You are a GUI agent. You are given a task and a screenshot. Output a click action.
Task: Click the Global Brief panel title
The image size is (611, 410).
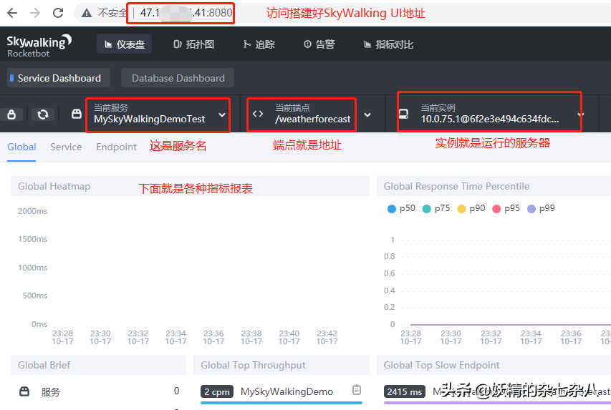pos(44,365)
